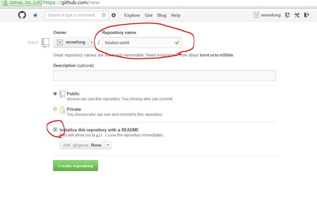Viewport: 317px width, 198px height.
Task: Click the Repository name input field
Action: coord(142,43)
